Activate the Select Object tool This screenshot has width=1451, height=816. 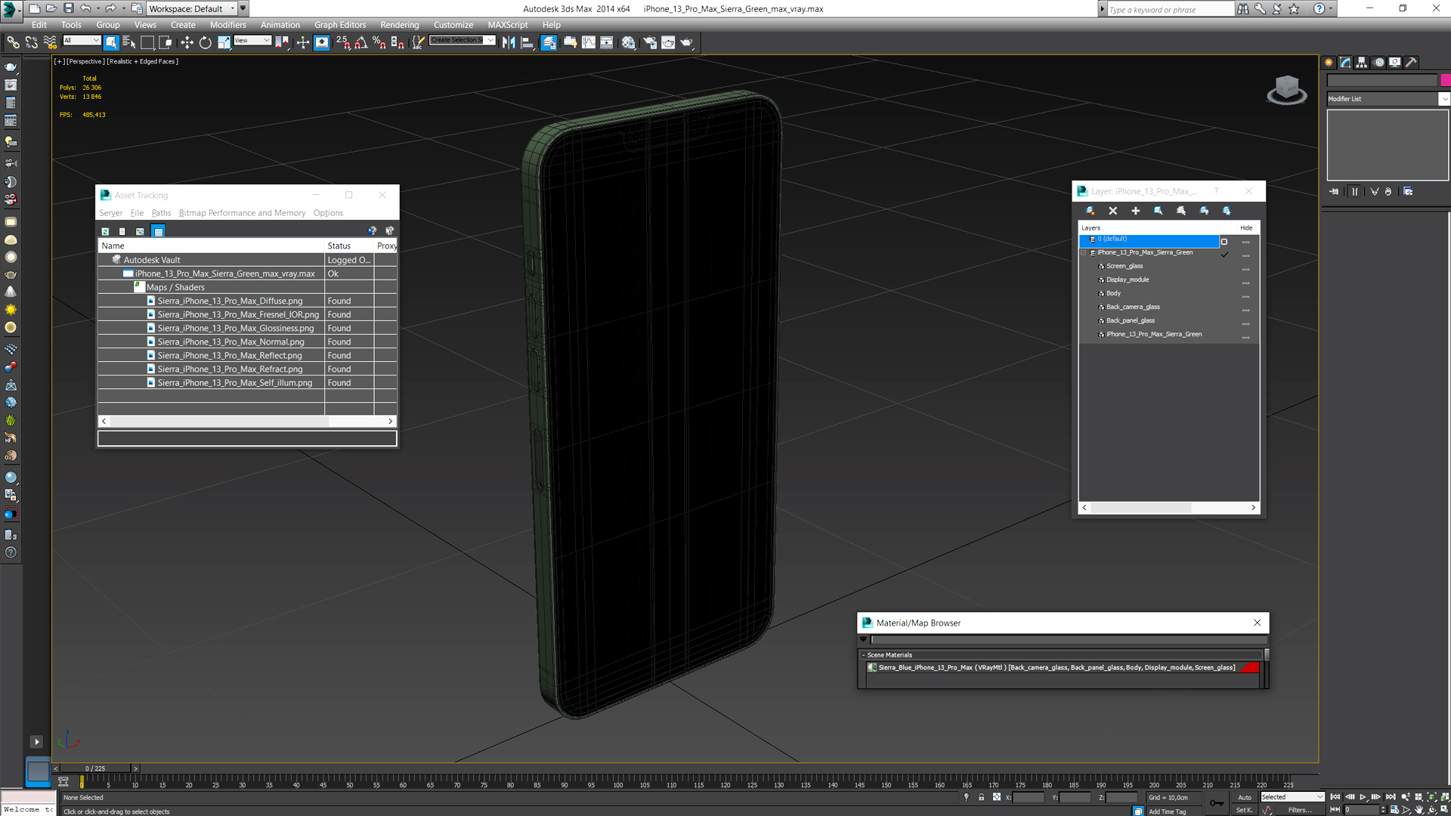click(111, 42)
